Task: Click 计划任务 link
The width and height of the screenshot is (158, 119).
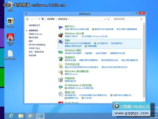Action: tap(88, 98)
